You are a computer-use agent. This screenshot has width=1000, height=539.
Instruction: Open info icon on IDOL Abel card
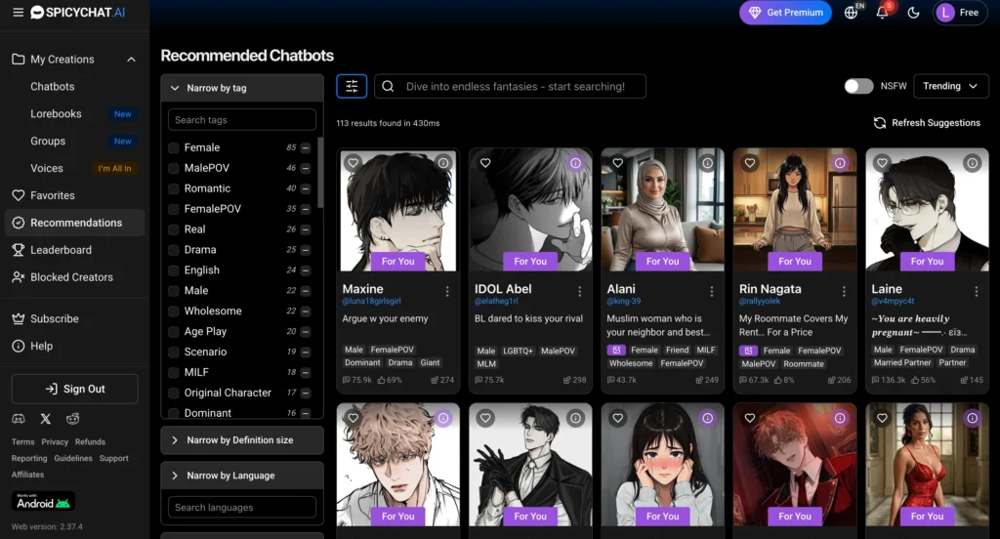tap(576, 163)
